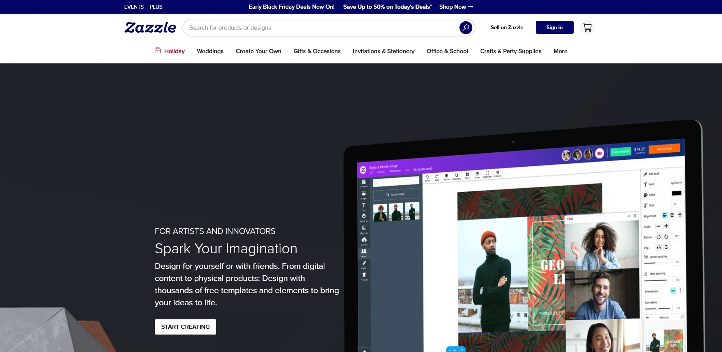
Task: Click the gift icon beside Holiday
Action: (158, 51)
